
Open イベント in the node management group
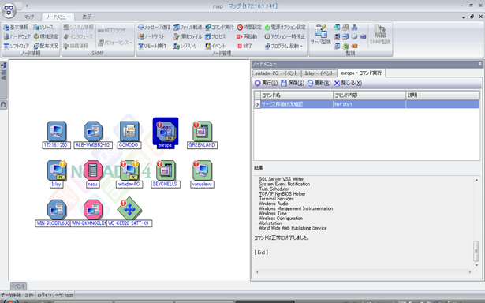pyautogui.click(x=215, y=46)
